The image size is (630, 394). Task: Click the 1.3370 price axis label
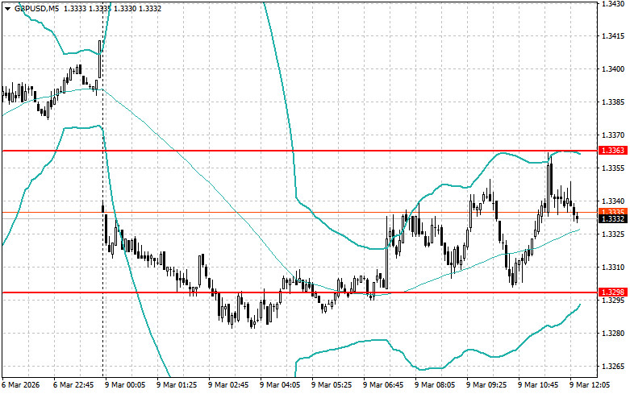click(x=613, y=135)
